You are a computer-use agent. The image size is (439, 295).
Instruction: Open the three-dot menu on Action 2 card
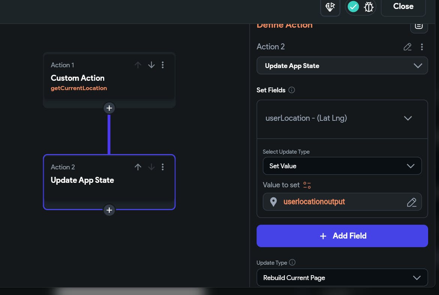click(x=163, y=167)
